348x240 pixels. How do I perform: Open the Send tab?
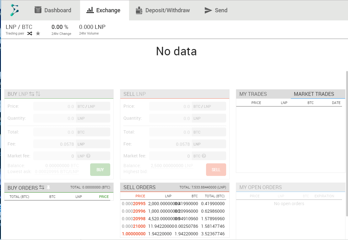click(216, 10)
